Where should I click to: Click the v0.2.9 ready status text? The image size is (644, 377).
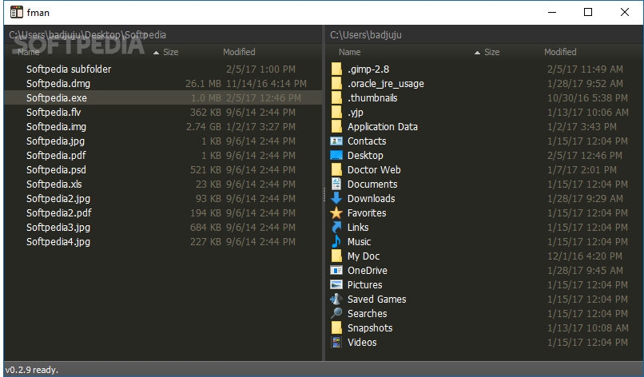32,370
